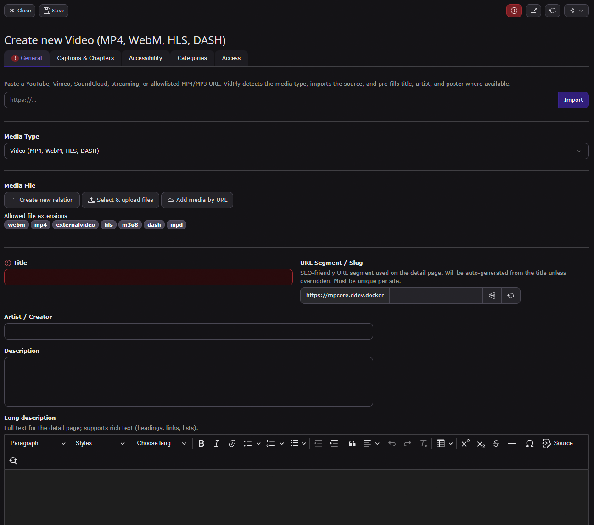This screenshot has height=525, width=594.
Task: Open the Captions & Chapters tab
Action: [85, 58]
